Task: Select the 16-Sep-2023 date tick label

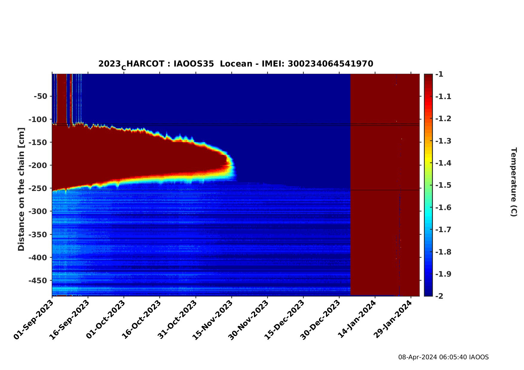Action: [69, 320]
